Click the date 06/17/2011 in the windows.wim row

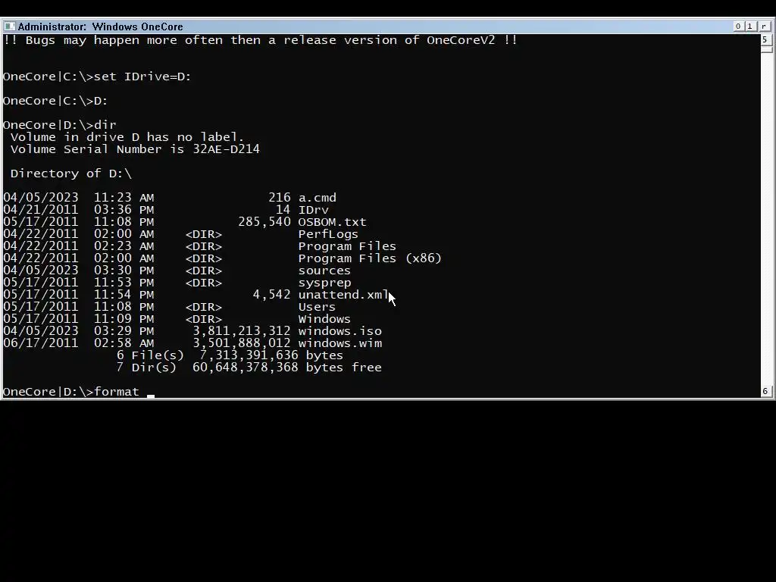(x=41, y=343)
